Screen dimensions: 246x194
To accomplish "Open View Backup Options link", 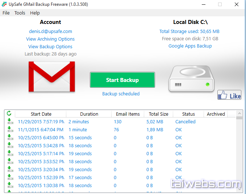I will [50, 46].
